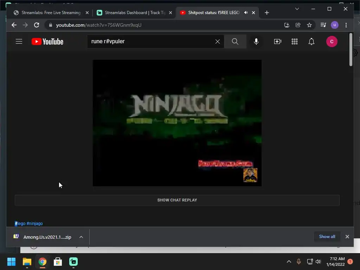Open YouTube notifications bell
Image resolution: width=360 pixels, height=270 pixels.
click(x=311, y=41)
